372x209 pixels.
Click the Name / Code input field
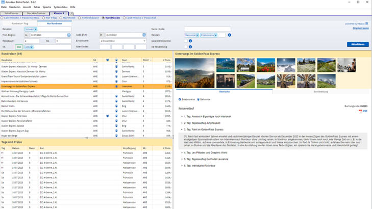(207, 30)
